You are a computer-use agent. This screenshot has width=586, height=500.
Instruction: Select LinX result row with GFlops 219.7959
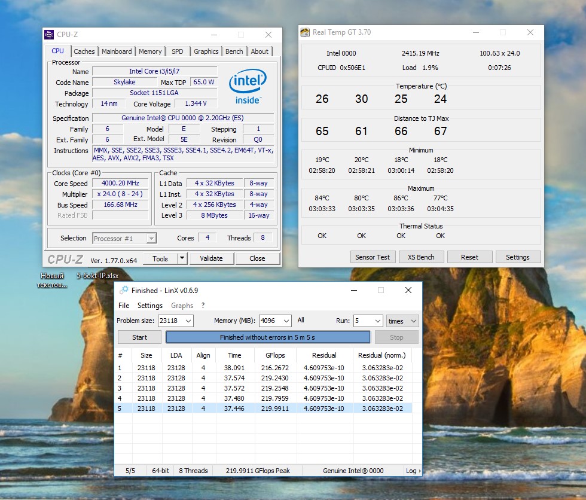click(264, 398)
